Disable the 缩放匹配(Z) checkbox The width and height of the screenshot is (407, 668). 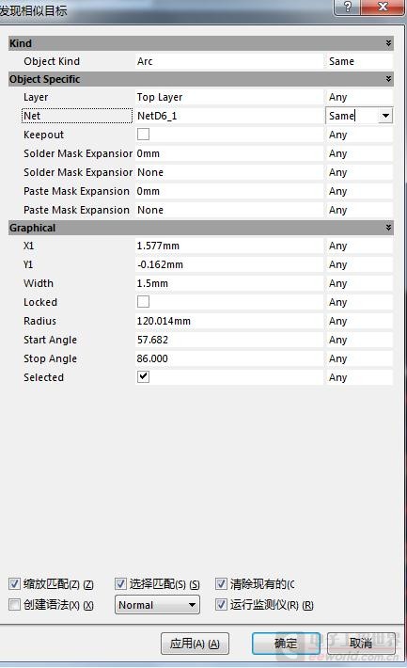(x=14, y=583)
